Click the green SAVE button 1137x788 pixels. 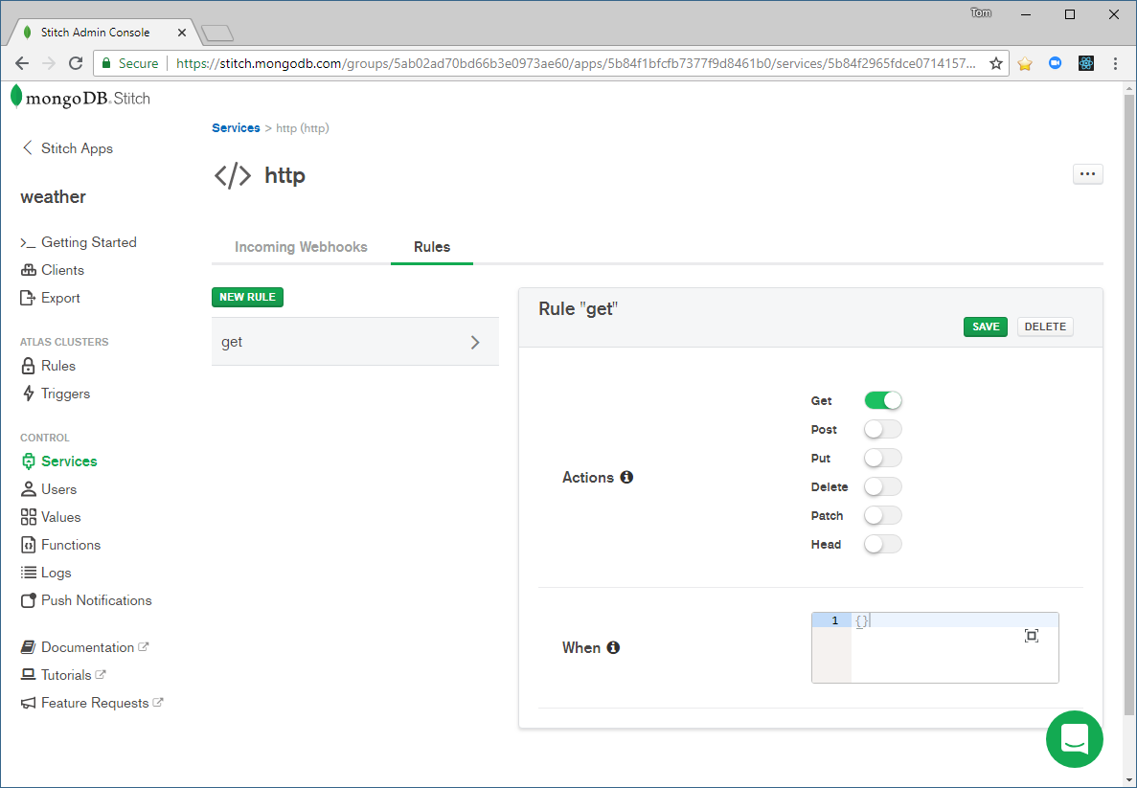coord(986,326)
